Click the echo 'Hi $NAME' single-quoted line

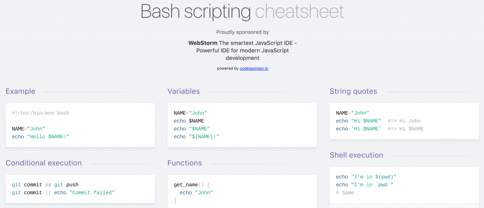[359, 128]
